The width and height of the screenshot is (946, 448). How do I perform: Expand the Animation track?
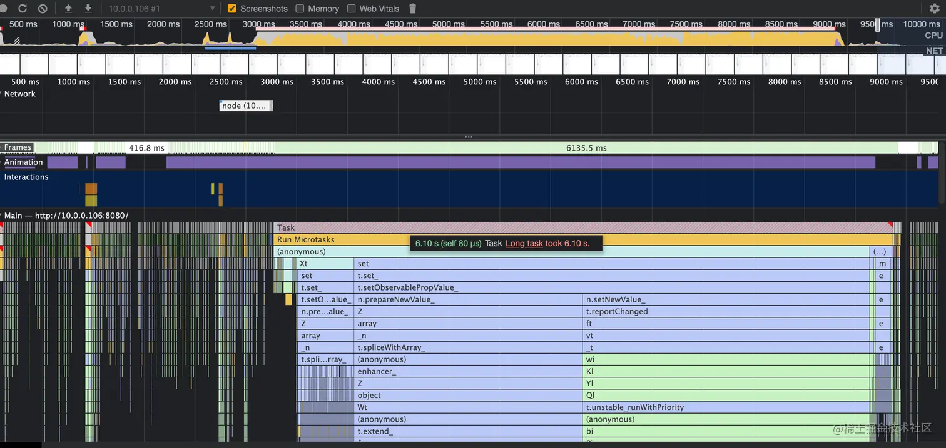[23, 162]
